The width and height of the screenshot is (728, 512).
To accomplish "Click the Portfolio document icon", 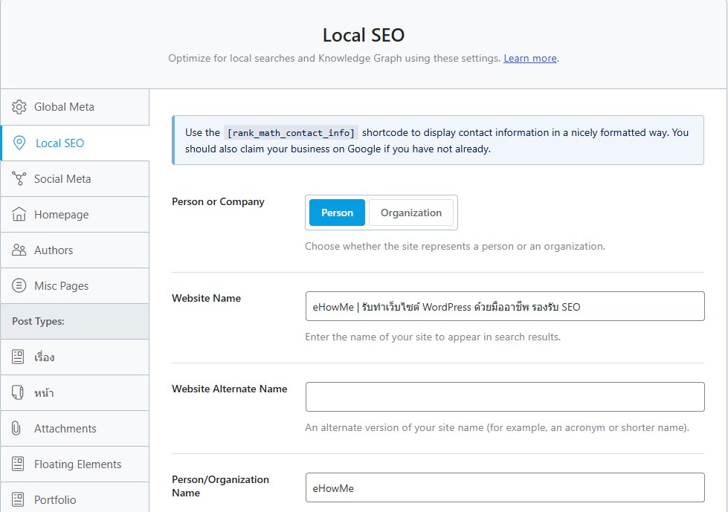I will coord(18,499).
